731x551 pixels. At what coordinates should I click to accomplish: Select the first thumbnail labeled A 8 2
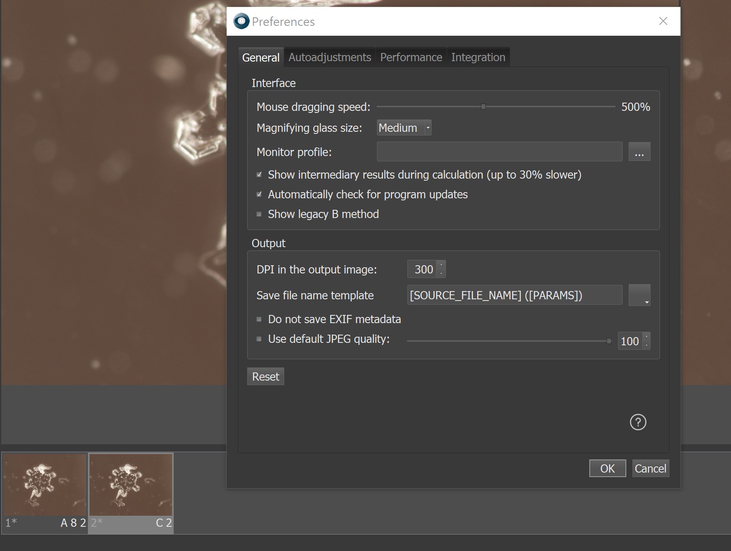45,492
